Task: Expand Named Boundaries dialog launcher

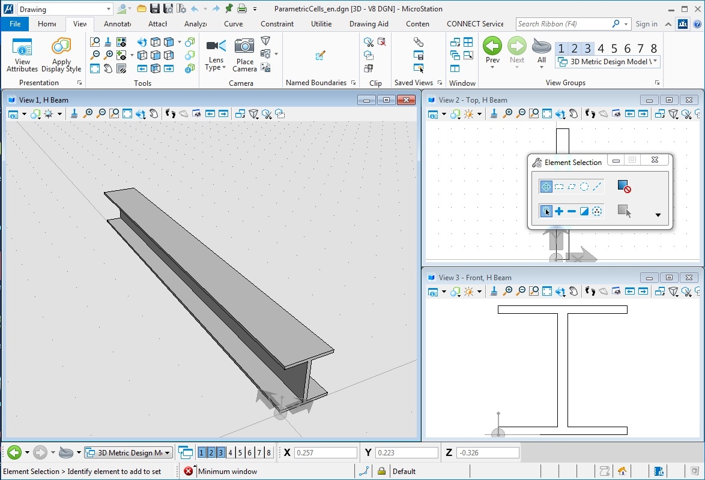Action: pyautogui.click(x=353, y=83)
